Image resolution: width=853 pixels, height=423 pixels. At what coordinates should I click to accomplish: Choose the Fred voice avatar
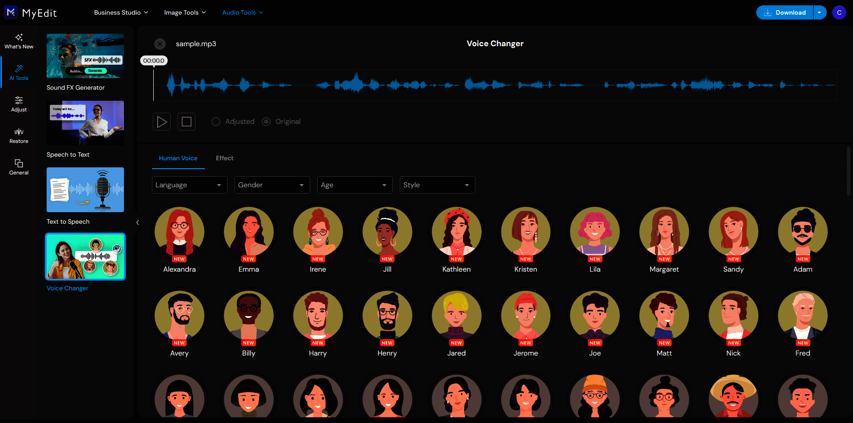(x=803, y=316)
